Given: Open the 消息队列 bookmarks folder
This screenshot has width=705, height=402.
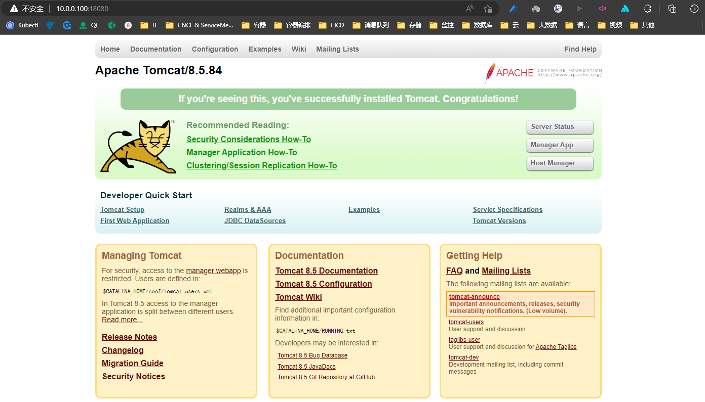Looking at the screenshot, I should (371, 25).
